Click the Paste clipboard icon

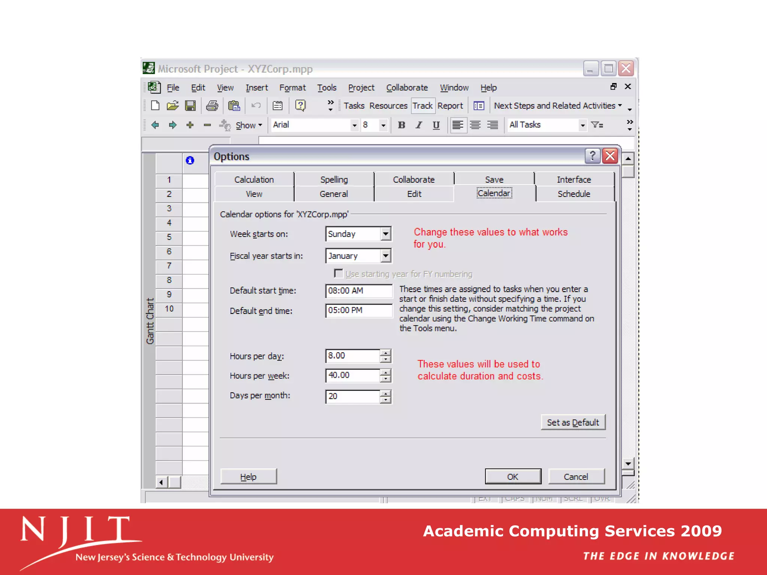coord(234,106)
